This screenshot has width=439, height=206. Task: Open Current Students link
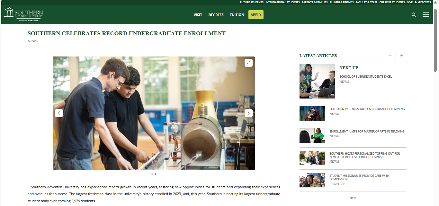click(392, 2)
